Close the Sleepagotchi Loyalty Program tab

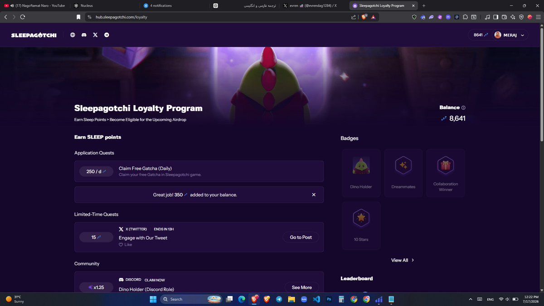[414, 5]
